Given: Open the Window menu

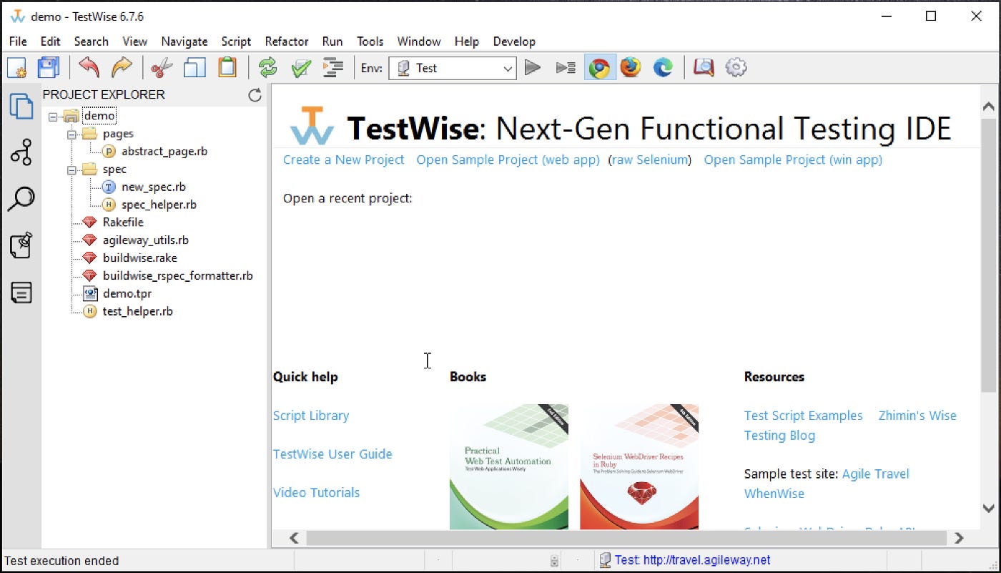Looking at the screenshot, I should click(419, 41).
